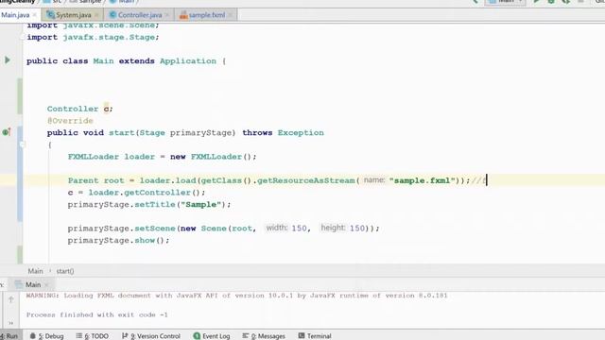
Task: Open the sample.fxml editor tab
Action: [207, 15]
